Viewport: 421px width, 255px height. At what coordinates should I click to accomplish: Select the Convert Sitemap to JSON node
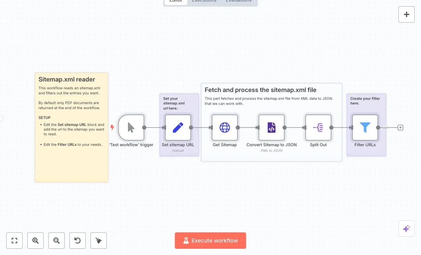tap(271, 127)
